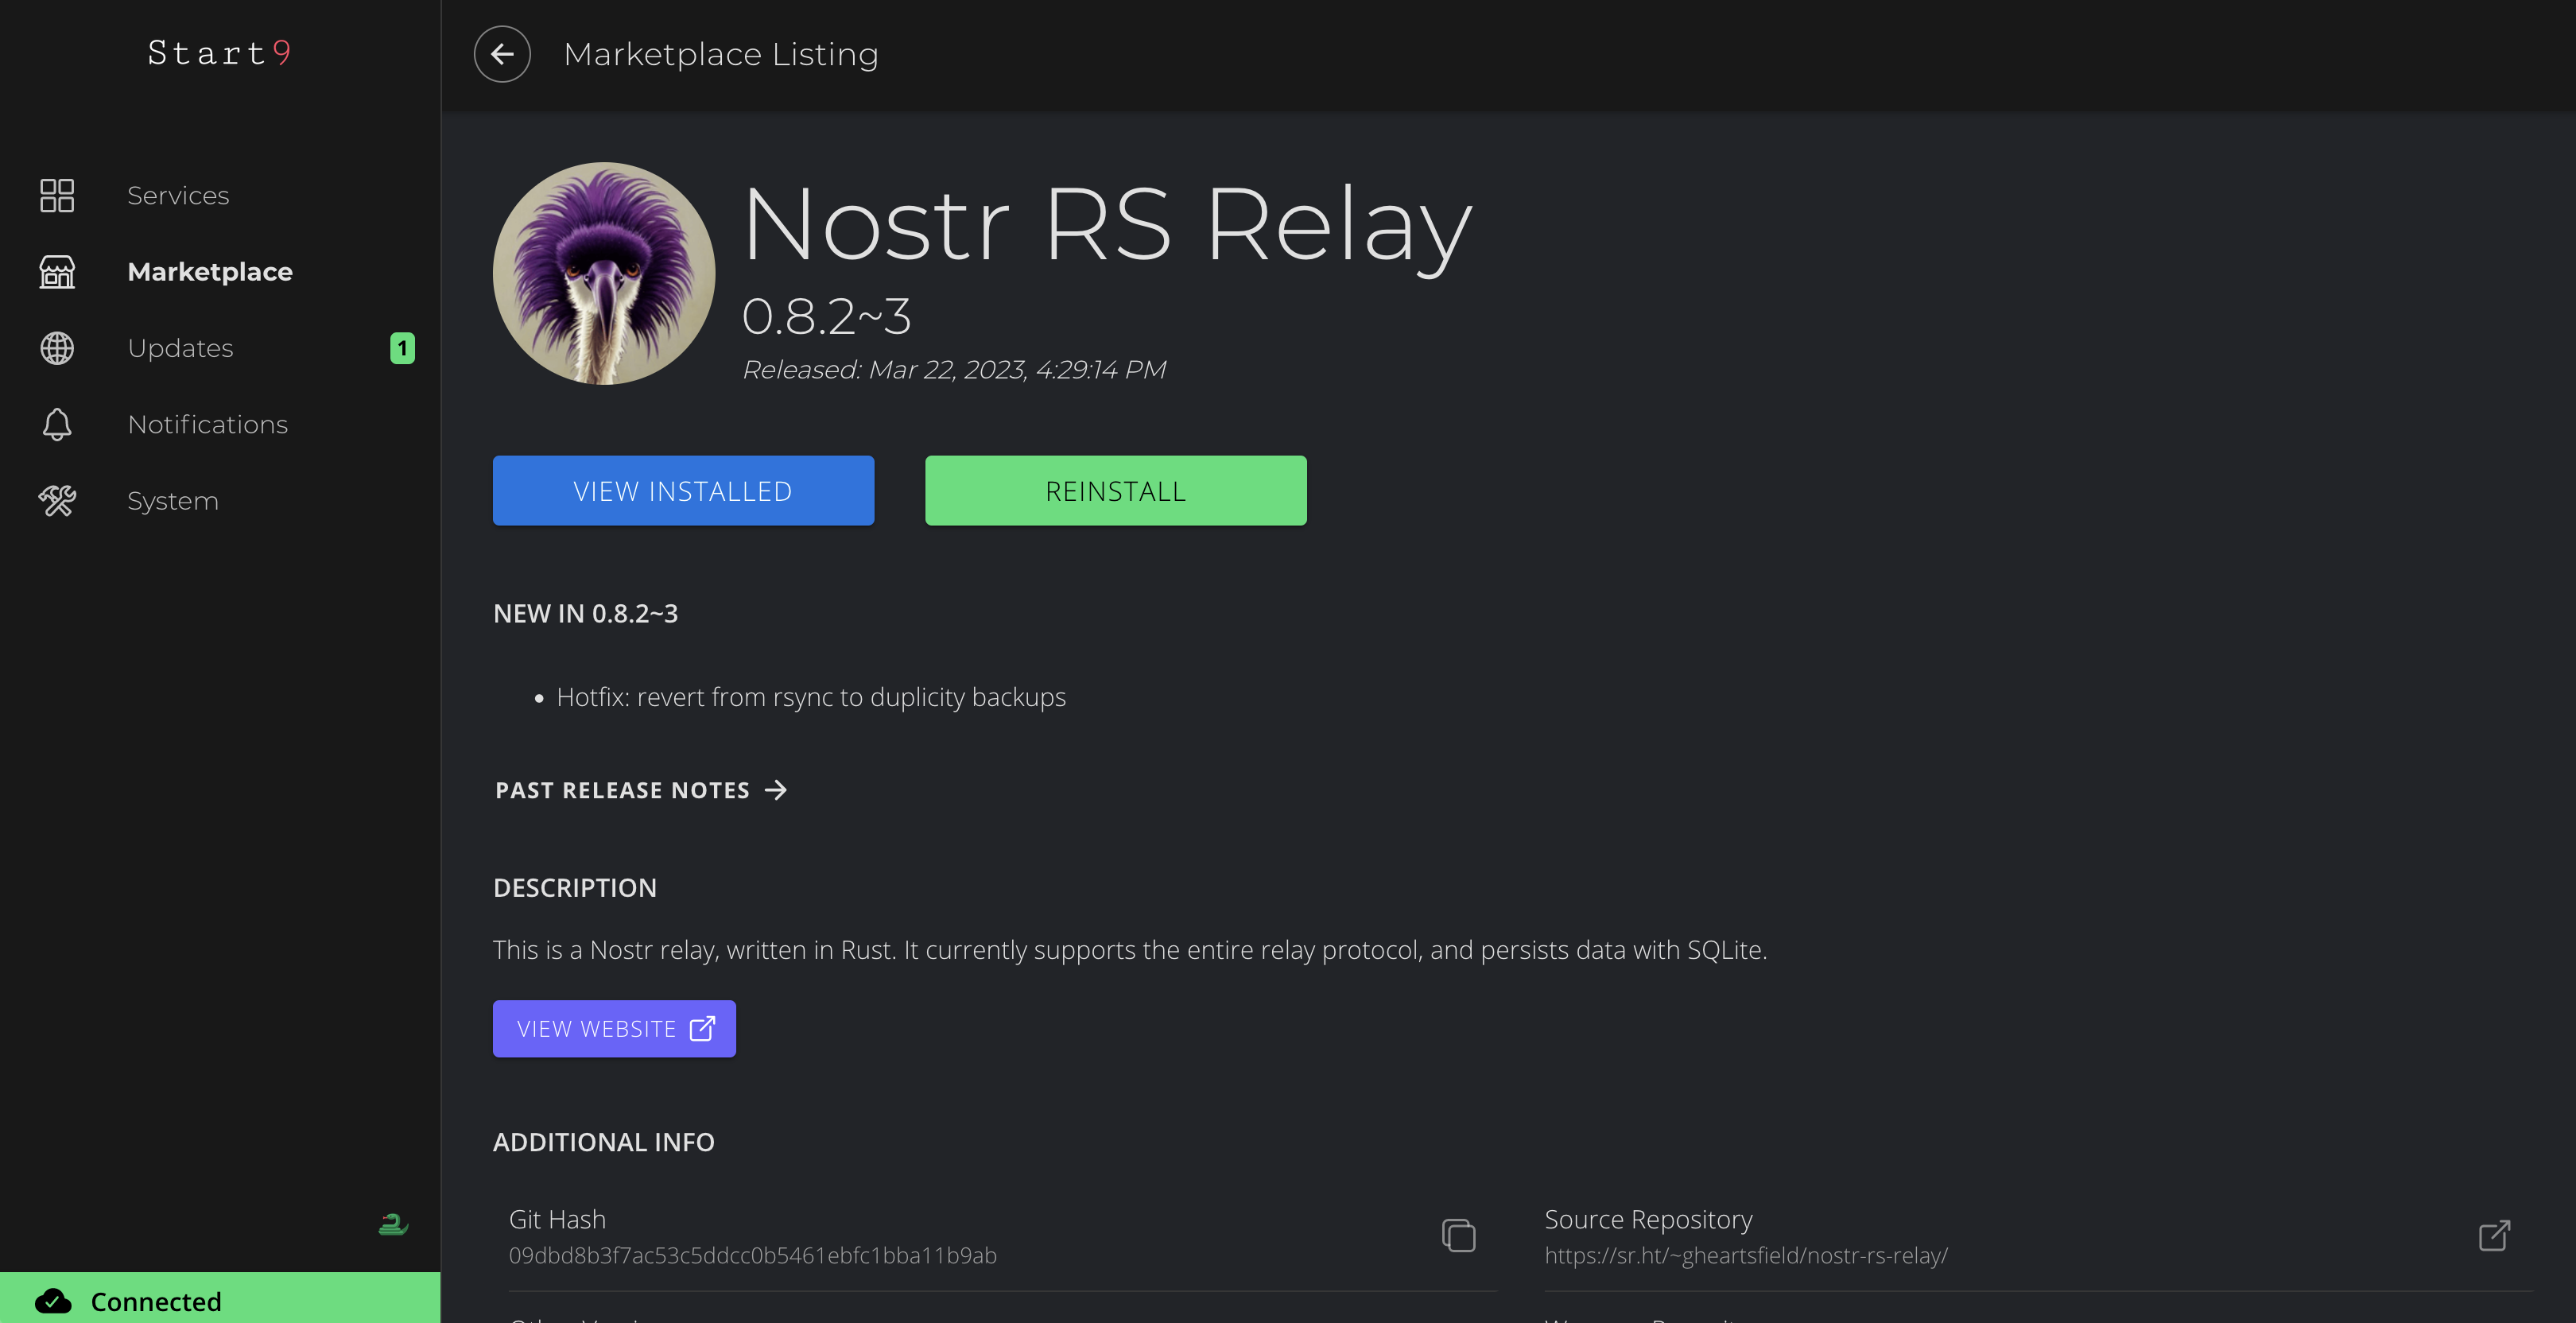Click the Updates count badge

pos(402,348)
